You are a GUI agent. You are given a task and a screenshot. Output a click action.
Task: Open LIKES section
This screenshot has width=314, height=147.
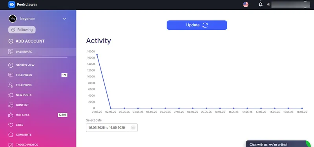pyautogui.click(x=20, y=125)
